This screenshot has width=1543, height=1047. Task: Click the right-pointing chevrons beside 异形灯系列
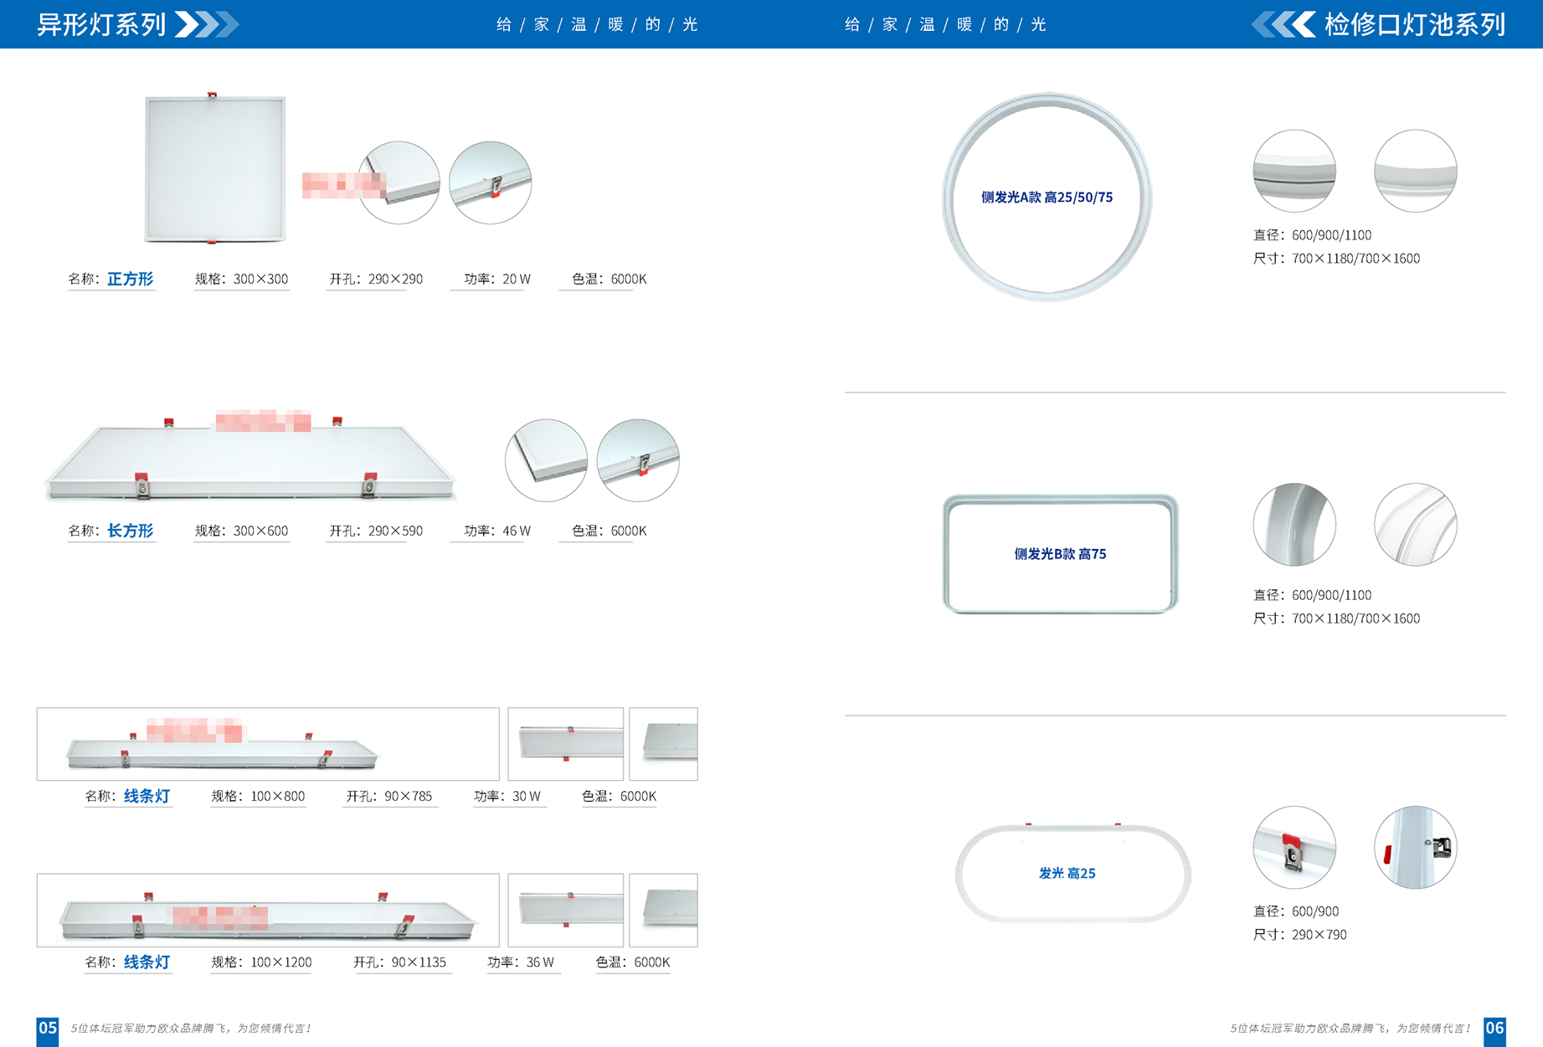[207, 24]
